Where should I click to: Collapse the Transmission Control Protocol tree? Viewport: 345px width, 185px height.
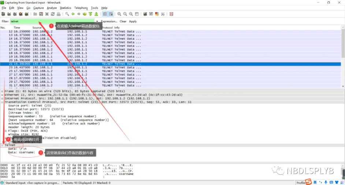(2, 102)
